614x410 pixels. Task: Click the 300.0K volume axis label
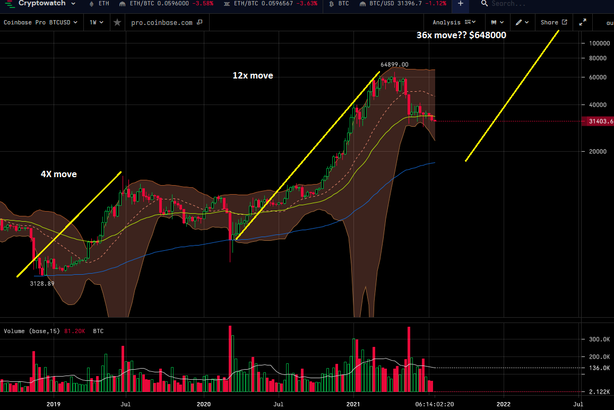pos(600,339)
